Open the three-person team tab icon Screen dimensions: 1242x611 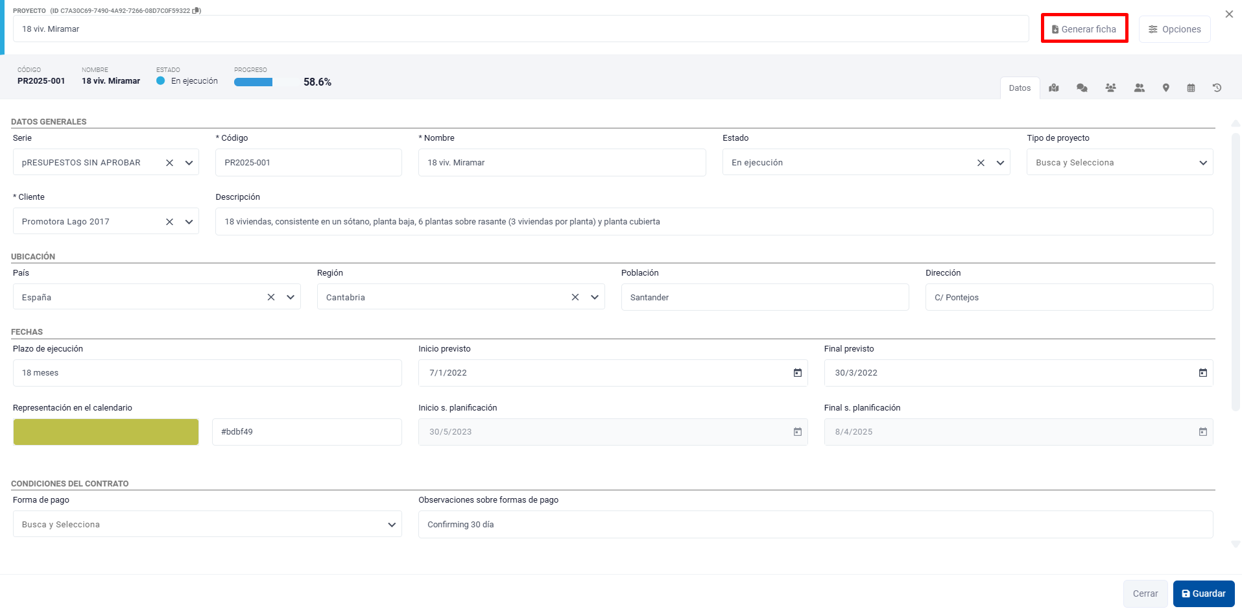[x=1111, y=88]
